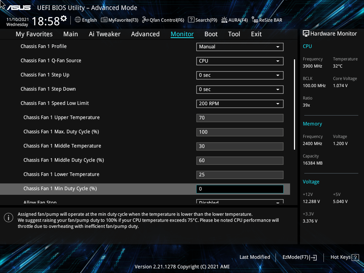
Task: Click the +12V 12.288 V reading
Action: [311, 202]
